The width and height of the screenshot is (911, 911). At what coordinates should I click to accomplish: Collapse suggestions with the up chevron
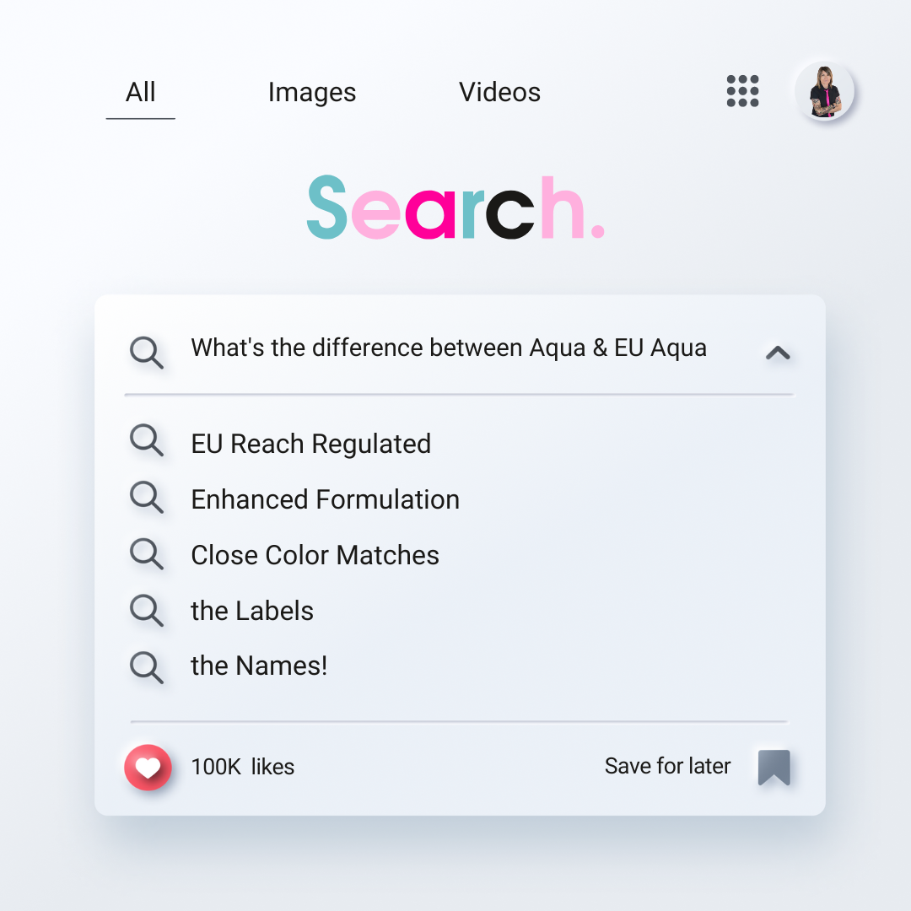click(777, 353)
